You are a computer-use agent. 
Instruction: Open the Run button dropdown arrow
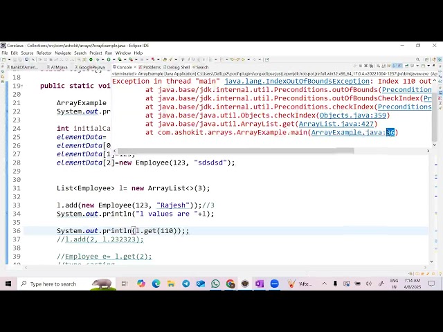114,59
